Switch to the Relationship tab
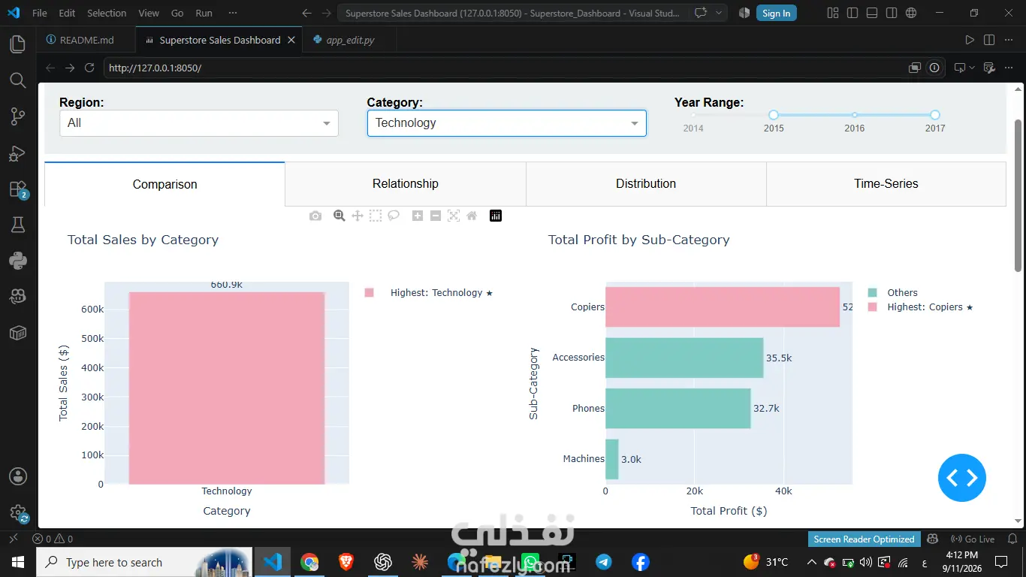Image resolution: width=1026 pixels, height=577 pixels. point(406,184)
